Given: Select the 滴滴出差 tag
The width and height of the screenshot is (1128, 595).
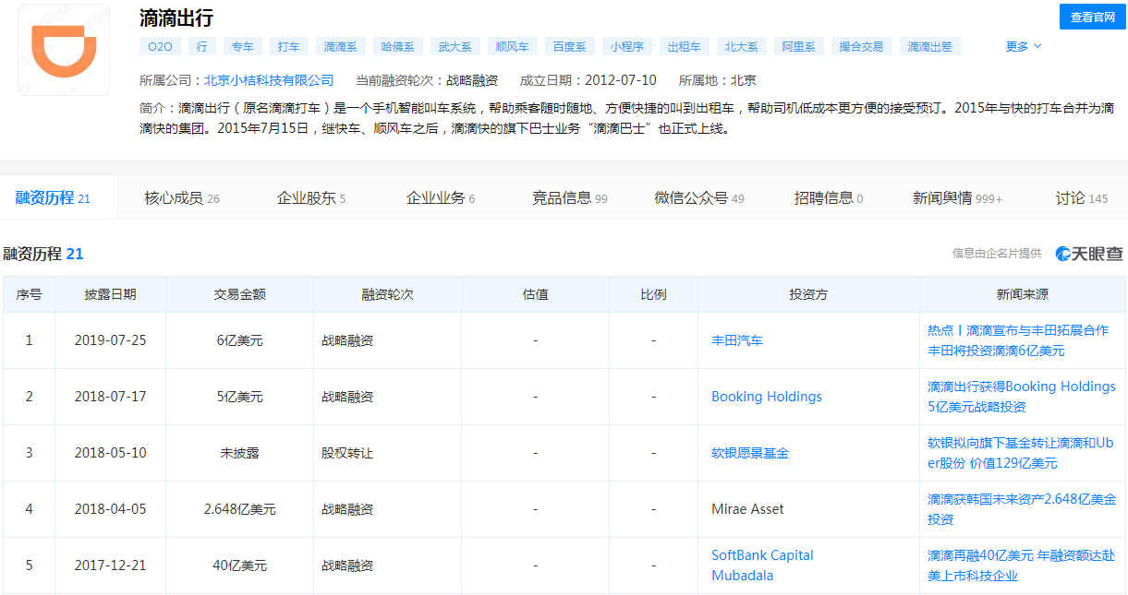Looking at the screenshot, I should point(929,46).
